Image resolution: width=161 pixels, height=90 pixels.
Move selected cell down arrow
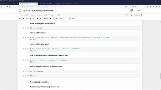click(41, 19)
